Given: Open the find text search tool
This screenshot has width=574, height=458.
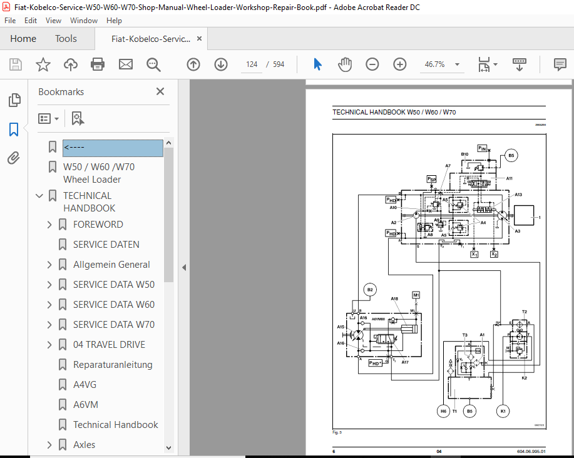Looking at the screenshot, I should 153,64.
